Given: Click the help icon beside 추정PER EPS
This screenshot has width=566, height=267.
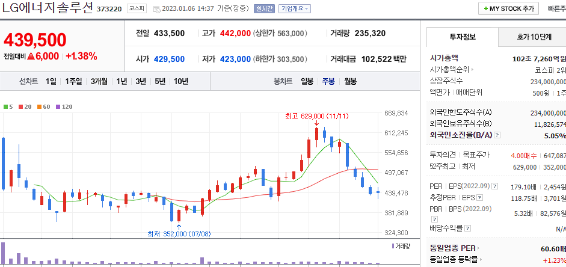Looking at the screenshot, I should (x=479, y=198).
